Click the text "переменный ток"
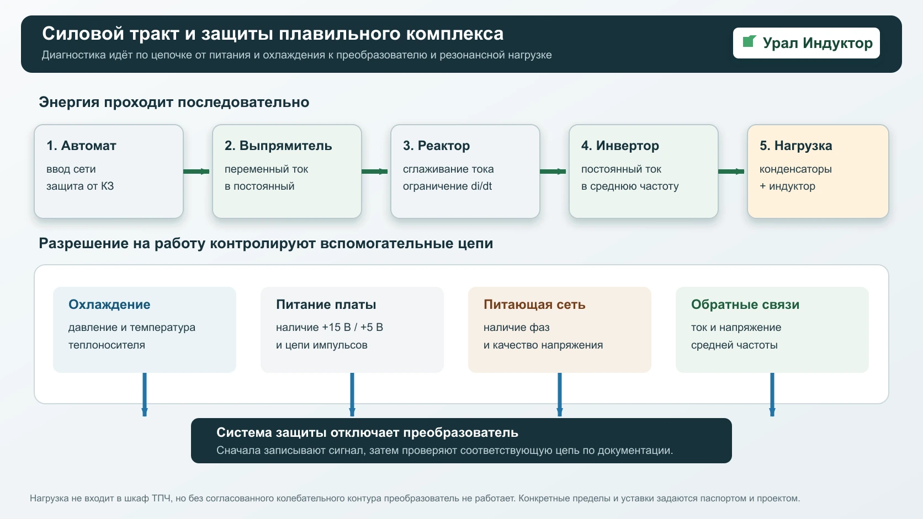Viewport: 923px width, 519px height. click(x=267, y=169)
